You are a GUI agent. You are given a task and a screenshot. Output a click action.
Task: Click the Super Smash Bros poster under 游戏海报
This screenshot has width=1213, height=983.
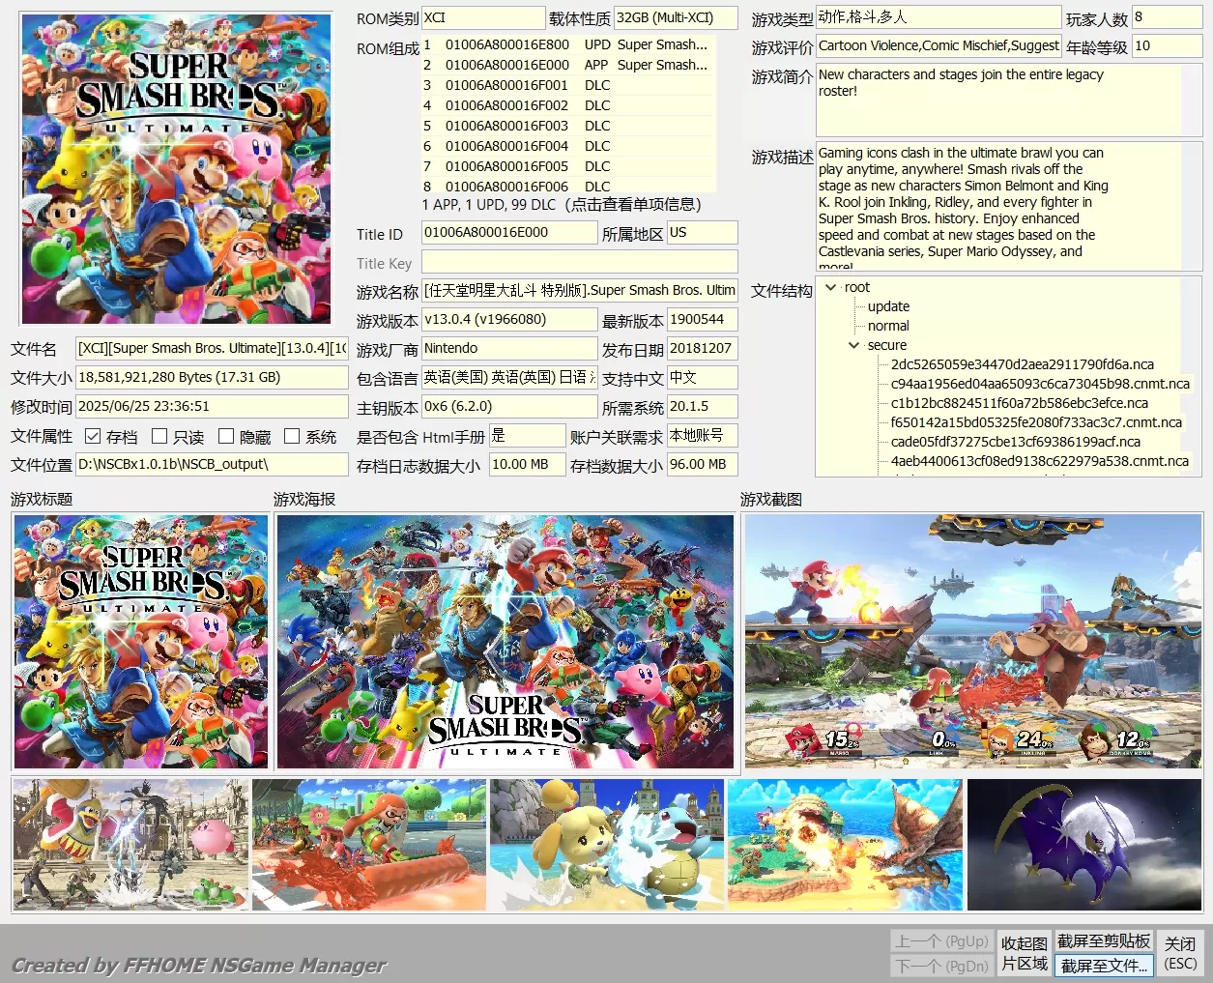click(x=505, y=641)
